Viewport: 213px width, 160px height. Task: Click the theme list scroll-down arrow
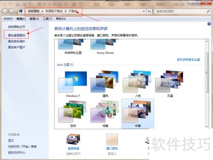click(x=207, y=127)
